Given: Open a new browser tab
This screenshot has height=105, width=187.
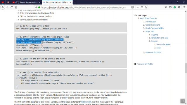Looking at the screenshot, I should coord(75,2).
